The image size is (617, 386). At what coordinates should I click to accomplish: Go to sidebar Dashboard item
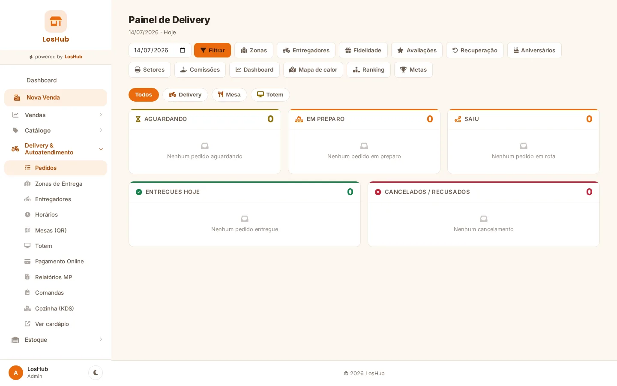(x=56, y=80)
